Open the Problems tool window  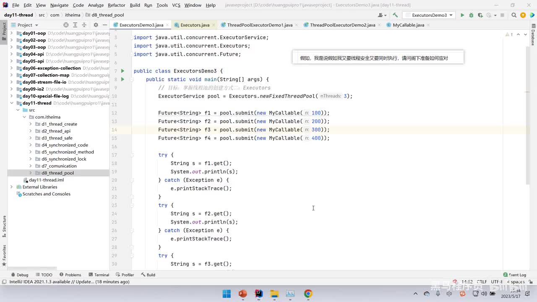point(70,275)
